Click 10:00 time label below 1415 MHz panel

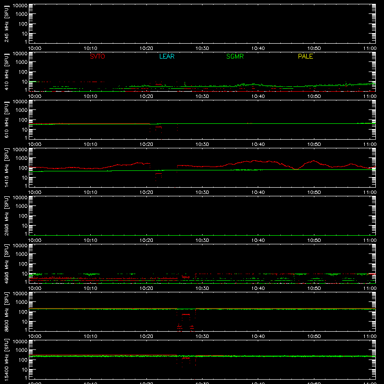(x=35, y=192)
